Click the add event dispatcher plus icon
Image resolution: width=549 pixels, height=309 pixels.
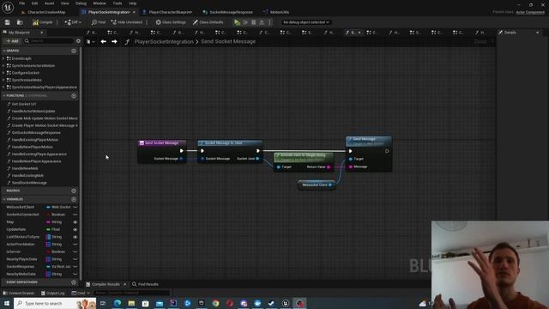pos(74,282)
